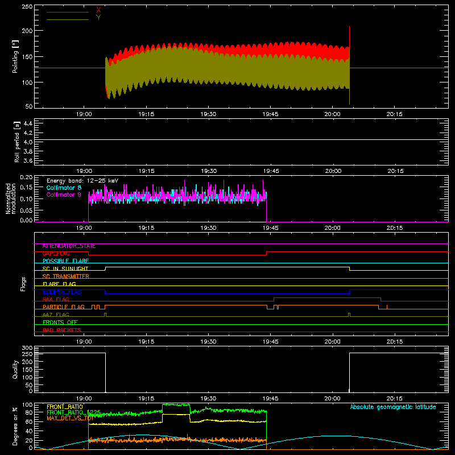Click the 0.20 tick on modulation axis
This screenshot has width=455, height=455.
(x=26, y=177)
